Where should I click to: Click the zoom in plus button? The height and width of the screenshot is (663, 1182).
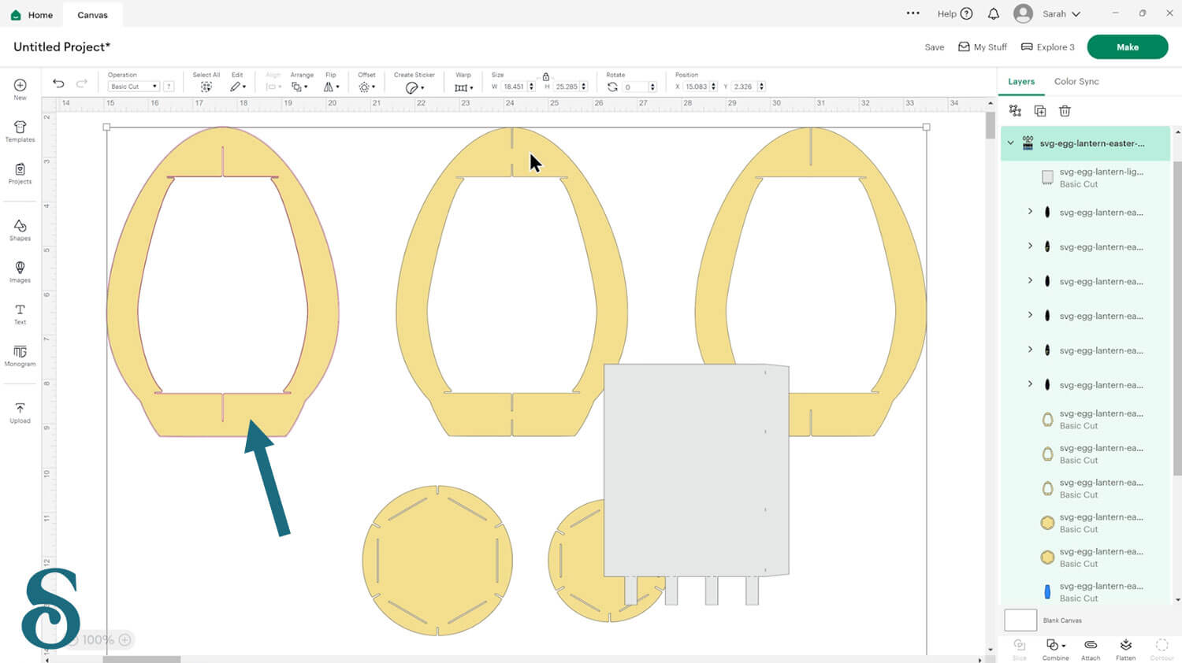tap(125, 639)
